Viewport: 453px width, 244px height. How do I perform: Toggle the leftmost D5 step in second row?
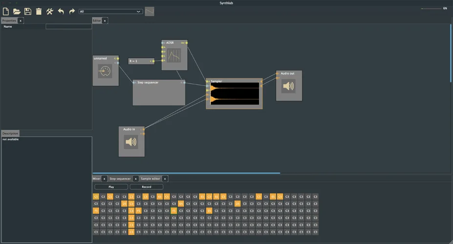(x=124, y=203)
